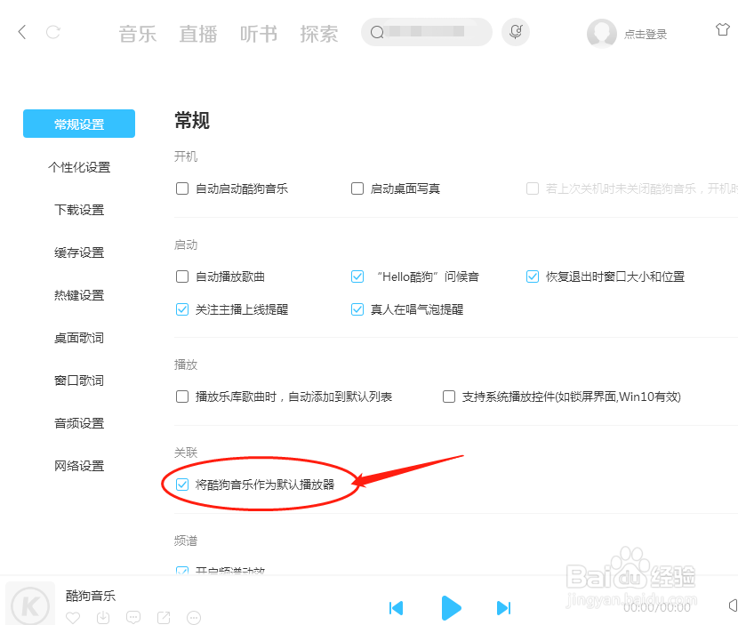Uncheck 关注主播上线提醒
Image resolution: width=738 pixels, height=625 pixels.
[x=182, y=309]
